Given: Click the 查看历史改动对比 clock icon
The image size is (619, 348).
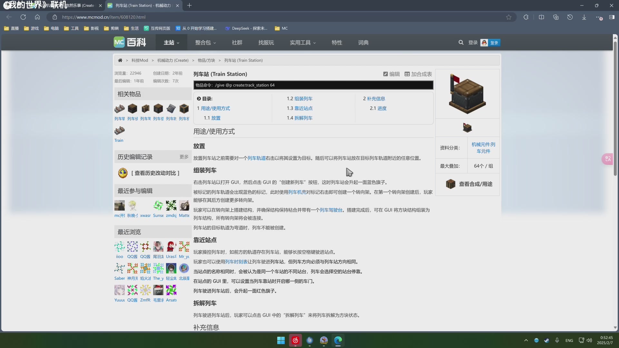Looking at the screenshot, I should tap(123, 173).
